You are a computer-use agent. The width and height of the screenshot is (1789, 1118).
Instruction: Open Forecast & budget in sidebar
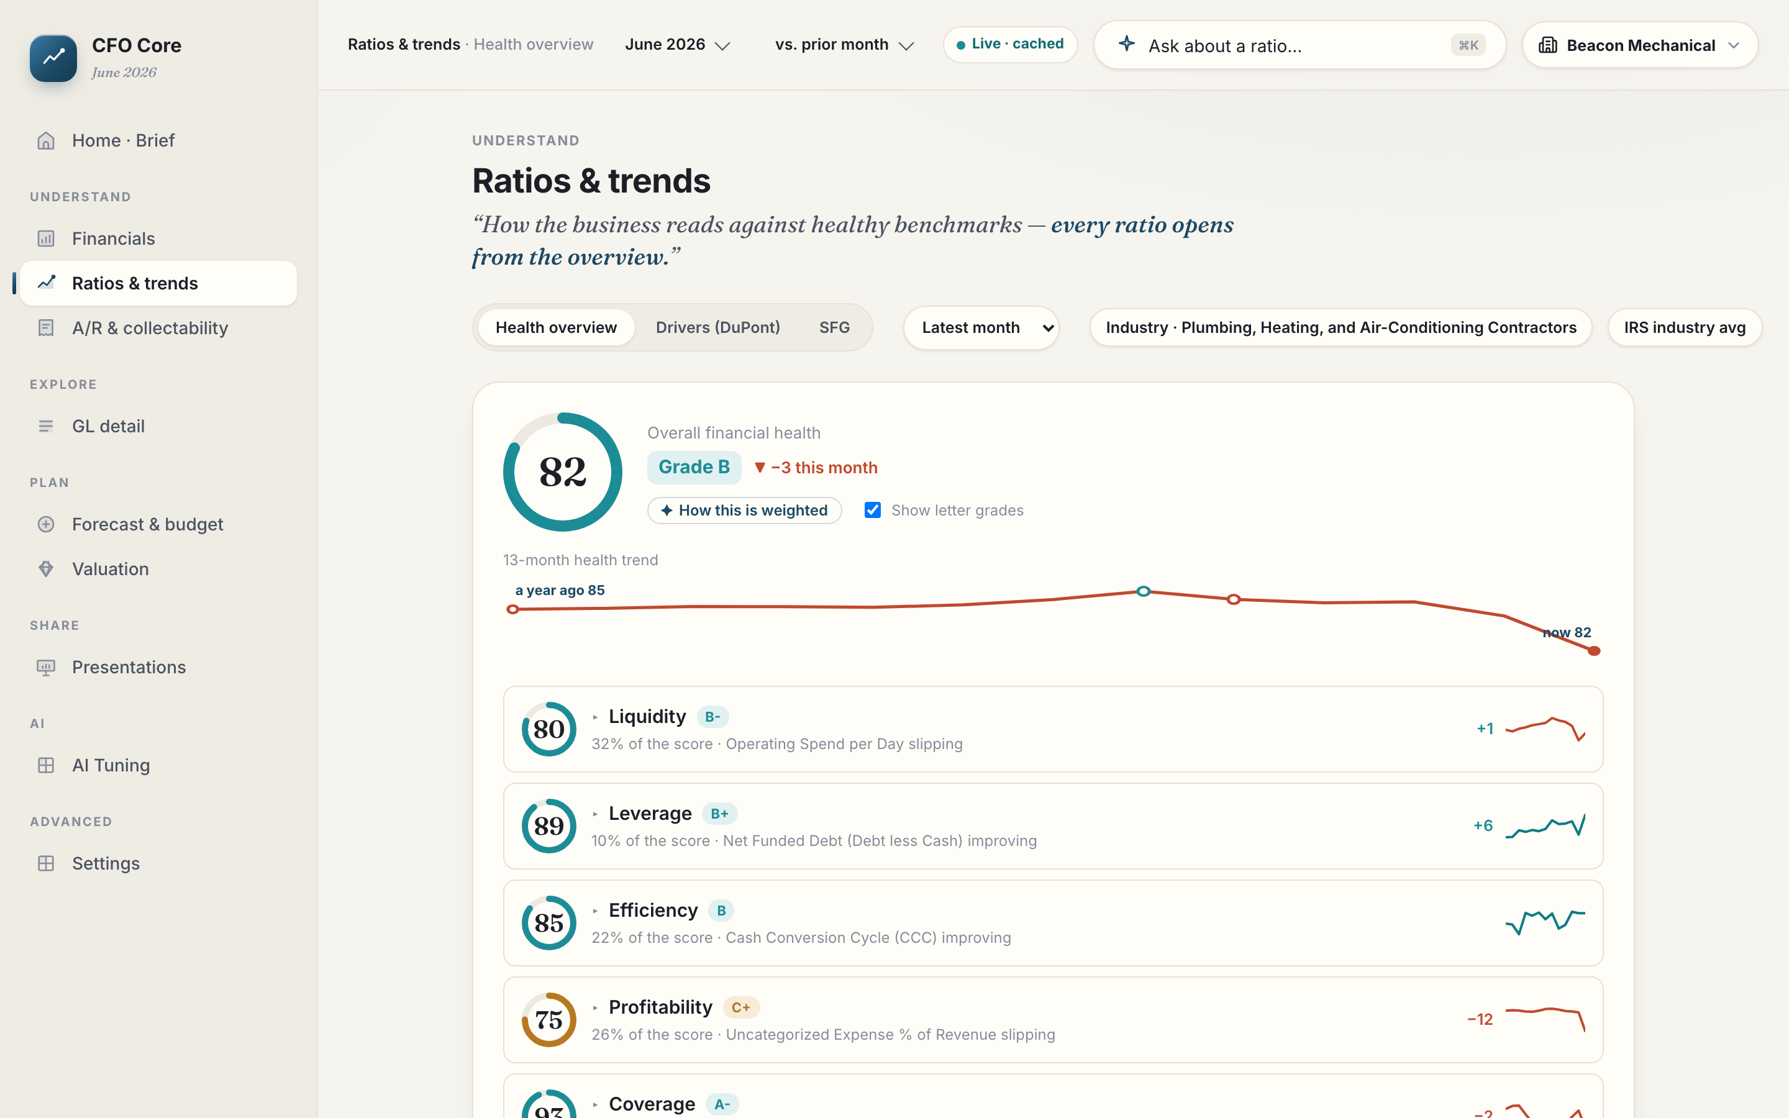click(x=158, y=524)
